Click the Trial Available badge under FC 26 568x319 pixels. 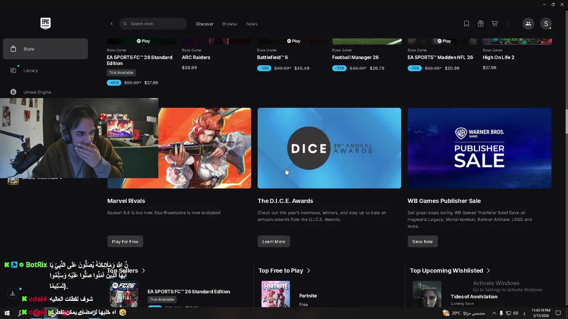point(121,73)
